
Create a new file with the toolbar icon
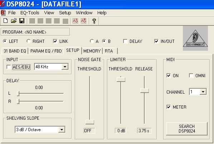coord(5,21)
